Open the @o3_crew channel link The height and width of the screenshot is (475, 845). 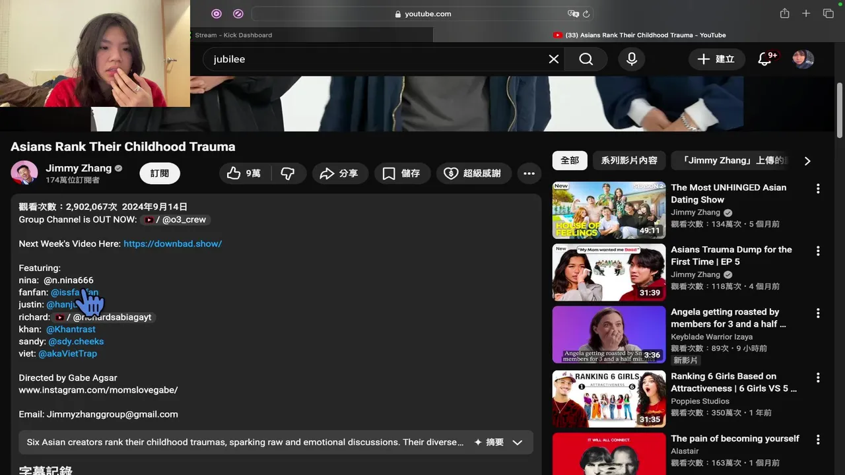coord(176,220)
